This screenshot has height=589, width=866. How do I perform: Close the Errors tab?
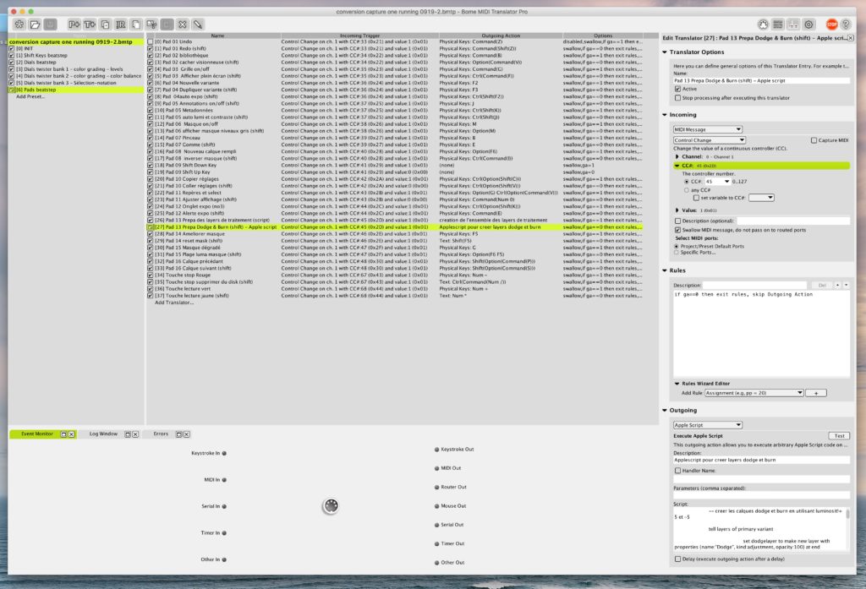187,434
